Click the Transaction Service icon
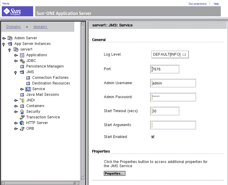228x185 pixels. pos(22,117)
